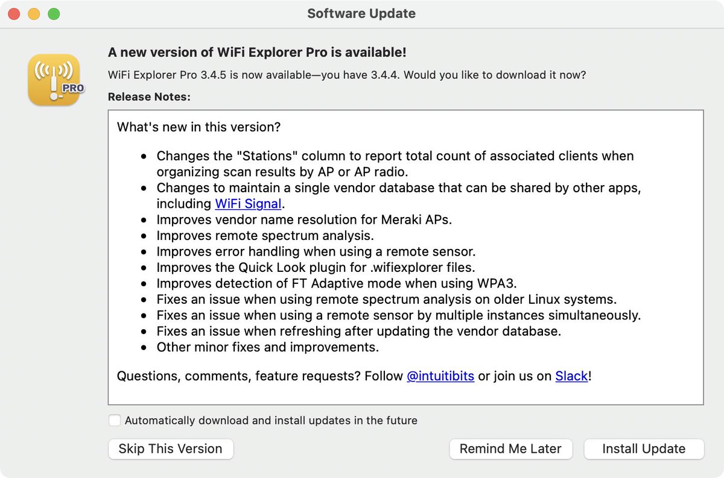Click the refreshing after updating vendor database note

359,332
